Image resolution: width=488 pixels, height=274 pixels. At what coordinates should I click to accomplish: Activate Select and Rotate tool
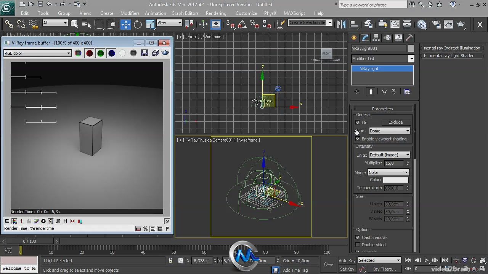138,24
